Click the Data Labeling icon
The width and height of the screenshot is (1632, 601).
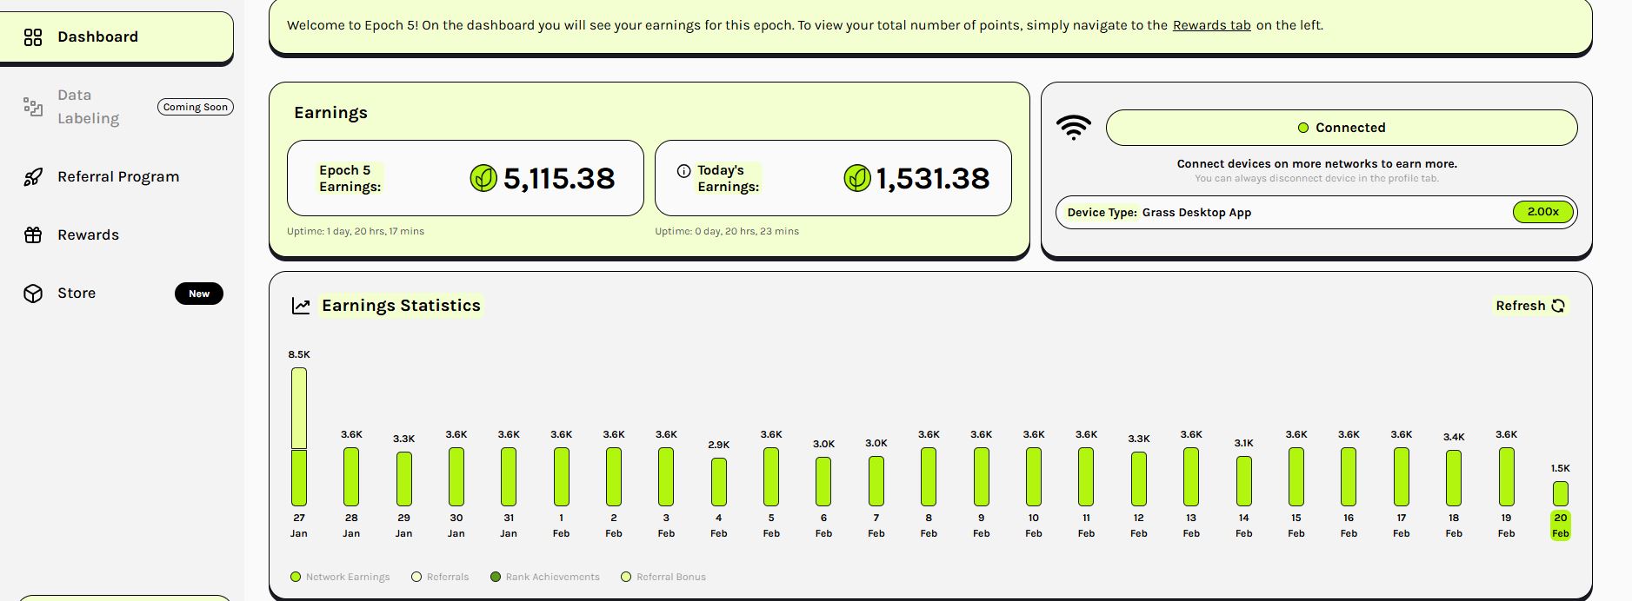click(33, 107)
